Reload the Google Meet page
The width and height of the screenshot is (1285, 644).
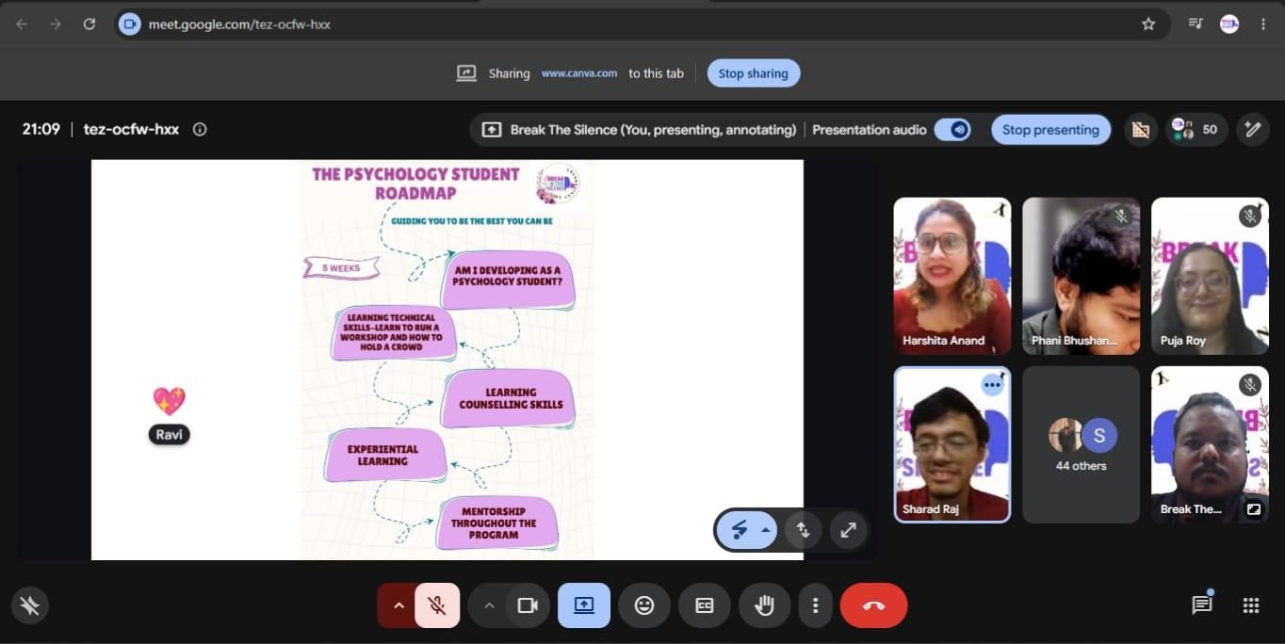[x=89, y=24]
